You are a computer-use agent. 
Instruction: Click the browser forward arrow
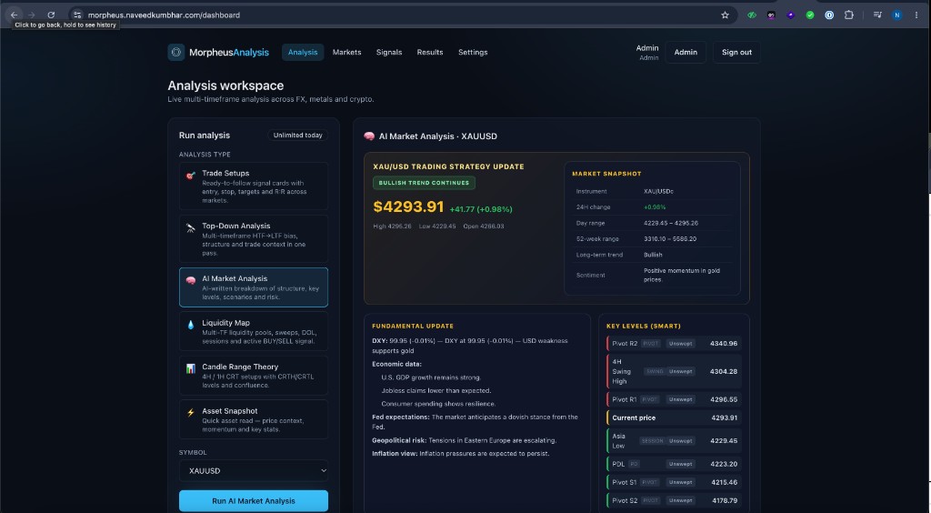coord(32,15)
